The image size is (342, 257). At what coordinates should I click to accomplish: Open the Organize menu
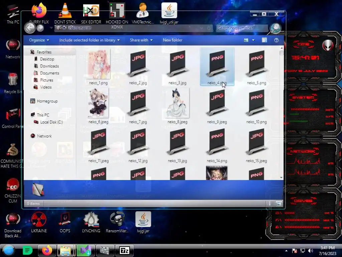39,40
